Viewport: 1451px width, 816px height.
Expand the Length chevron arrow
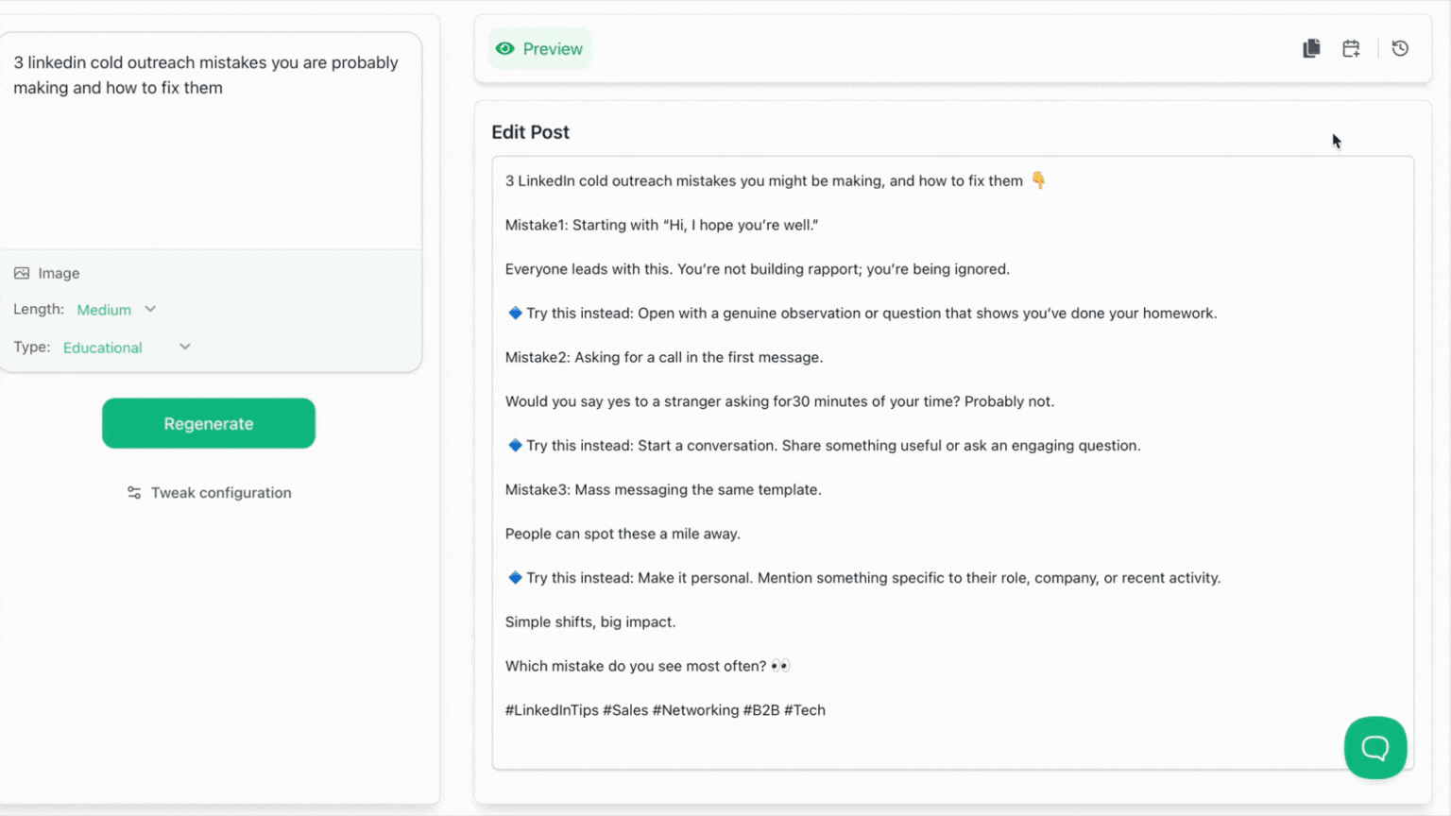click(150, 309)
